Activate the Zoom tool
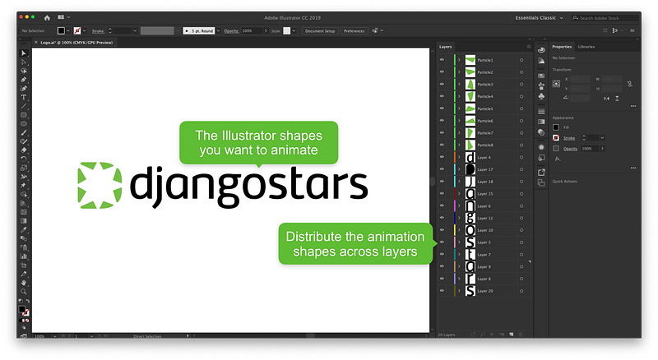The width and height of the screenshot is (658, 360). [24, 291]
